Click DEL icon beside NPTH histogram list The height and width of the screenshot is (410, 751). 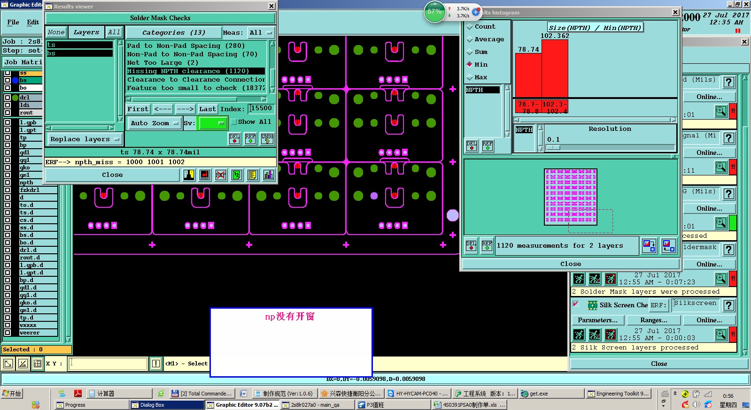472,145
